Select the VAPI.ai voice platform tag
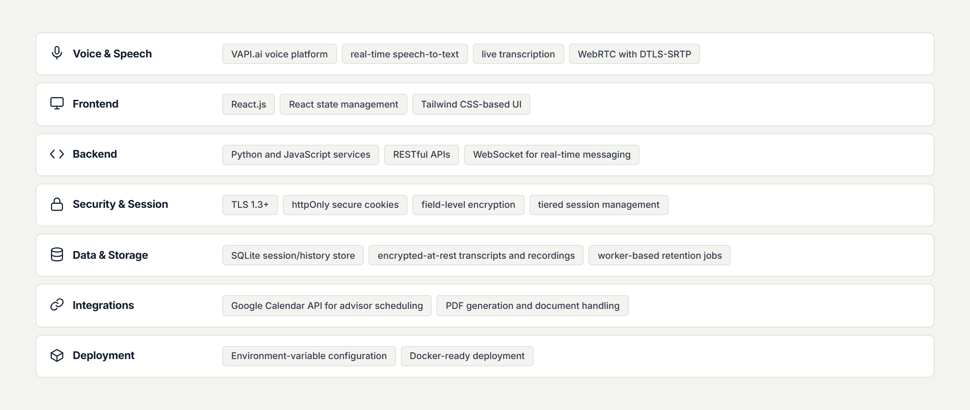Screen dimensions: 970x410 coord(279,54)
